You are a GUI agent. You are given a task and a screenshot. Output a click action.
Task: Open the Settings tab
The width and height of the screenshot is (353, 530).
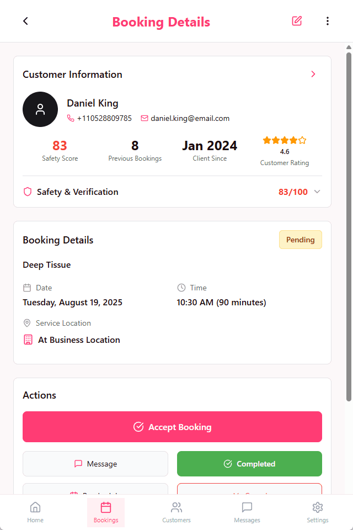coord(317,512)
